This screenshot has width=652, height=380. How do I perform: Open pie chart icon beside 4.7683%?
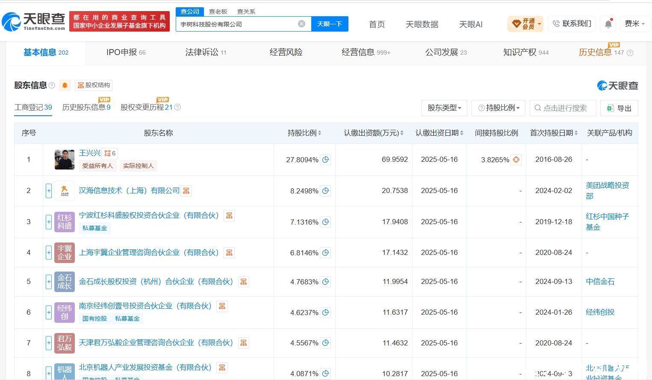click(325, 282)
